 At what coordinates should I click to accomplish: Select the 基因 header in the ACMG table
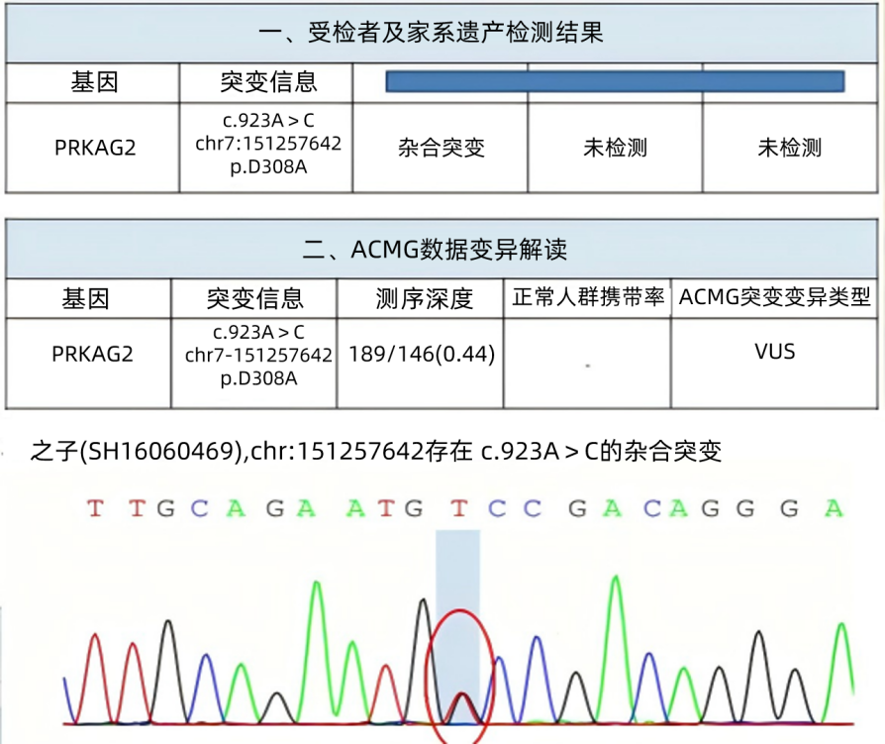point(85,298)
